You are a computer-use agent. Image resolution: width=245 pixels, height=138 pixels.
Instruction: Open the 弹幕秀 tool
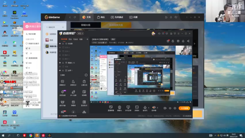pos(73,103)
